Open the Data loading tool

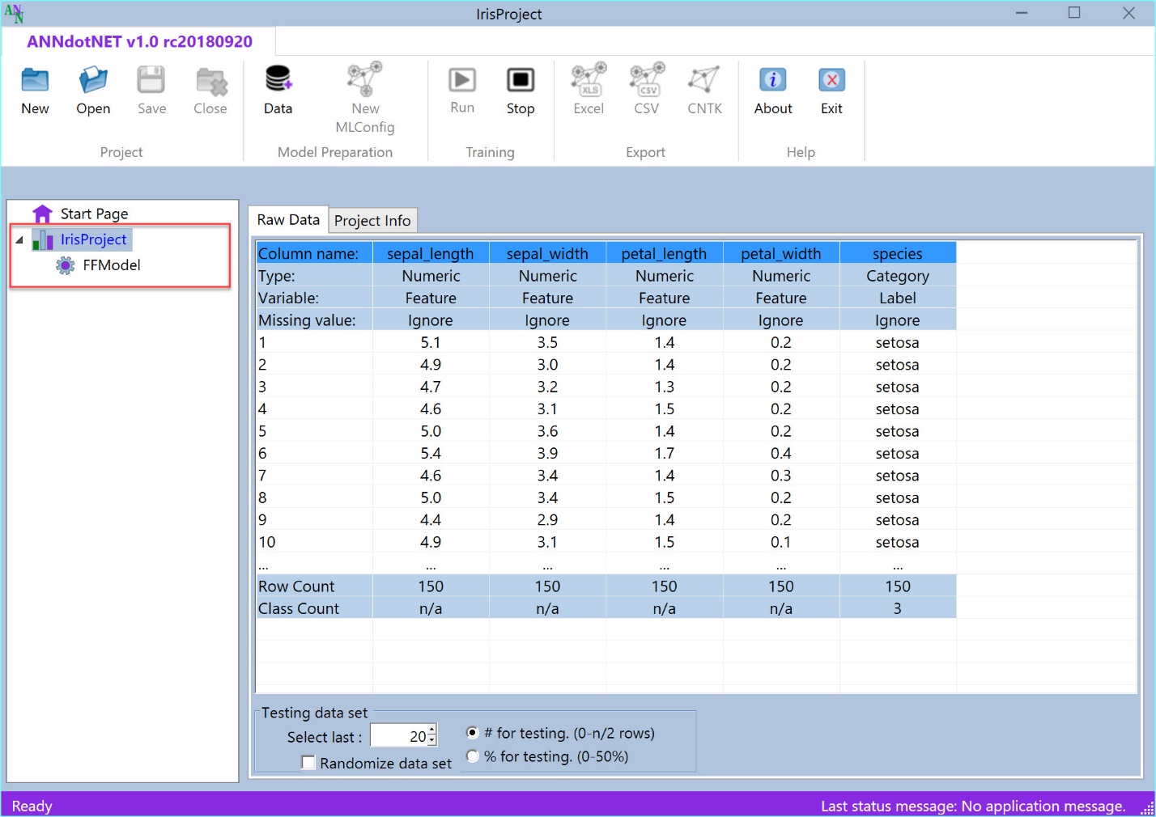pos(278,79)
